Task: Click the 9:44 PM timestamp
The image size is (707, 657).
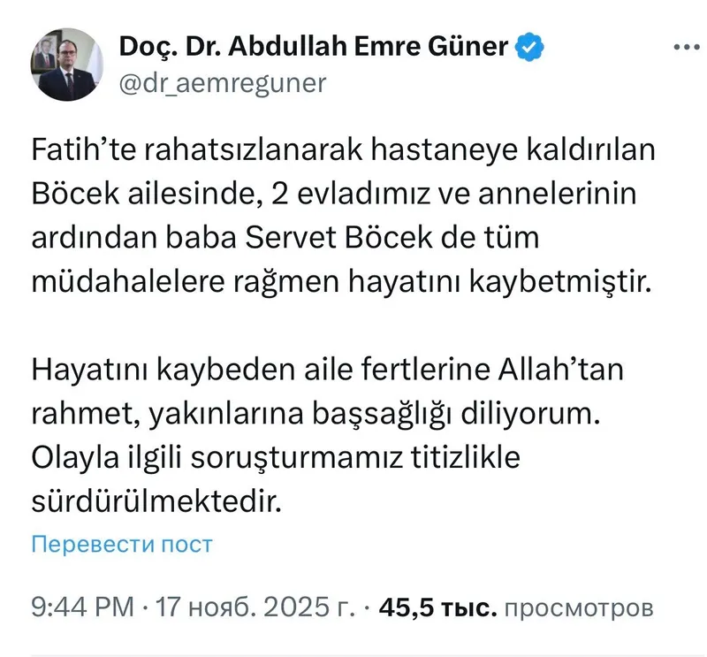Action: click(82, 607)
